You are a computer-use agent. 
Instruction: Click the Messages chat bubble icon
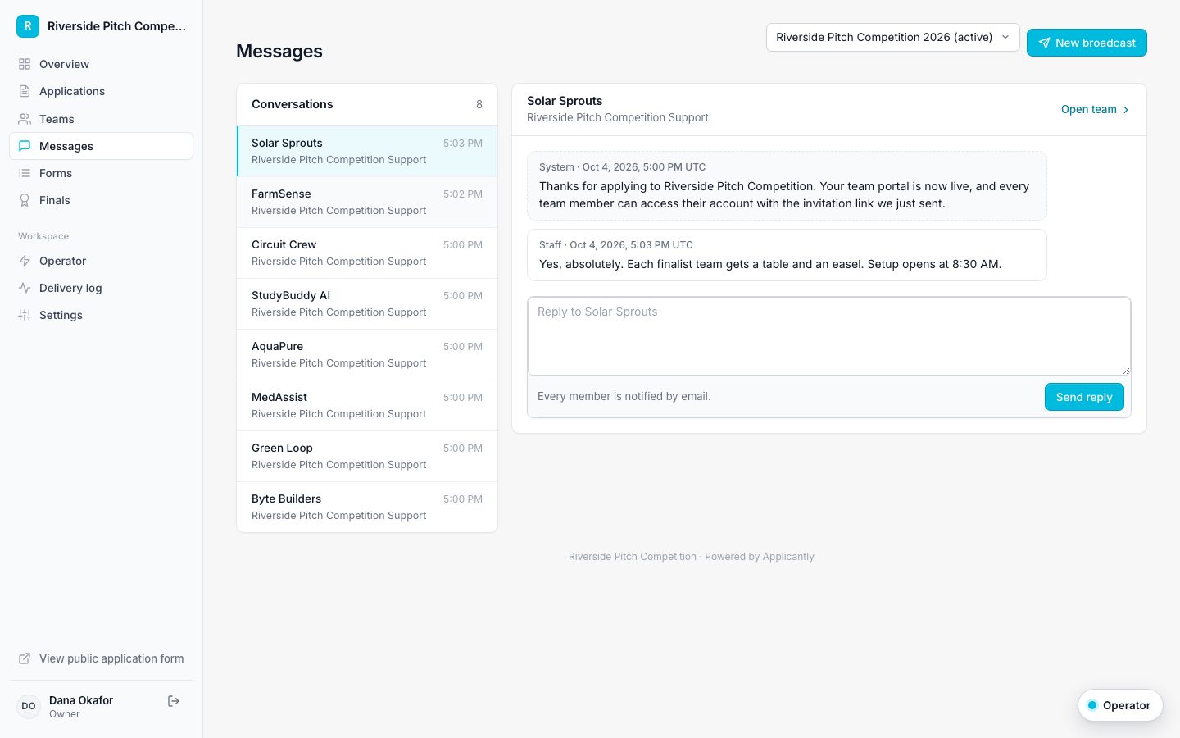pyautogui.click(x=25, y=146)
